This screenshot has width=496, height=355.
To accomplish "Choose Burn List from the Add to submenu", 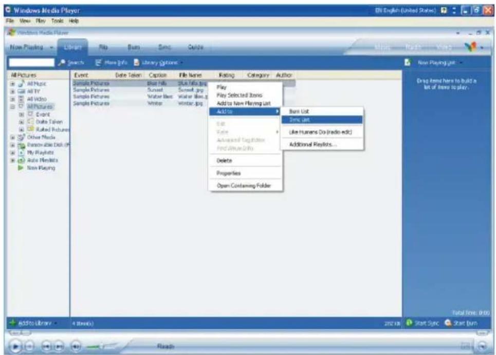I will tap(322, 111).
